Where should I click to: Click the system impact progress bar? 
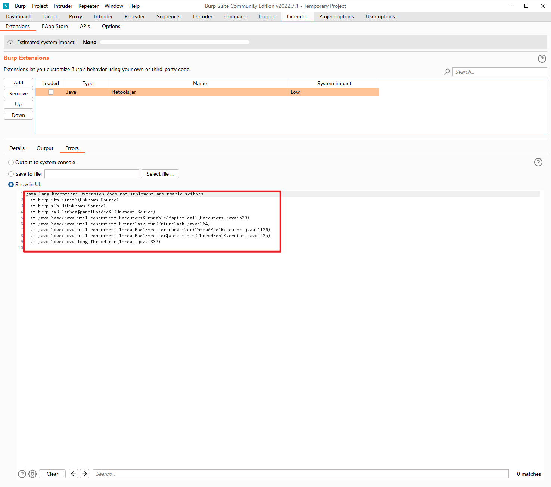tap(175, 42)
